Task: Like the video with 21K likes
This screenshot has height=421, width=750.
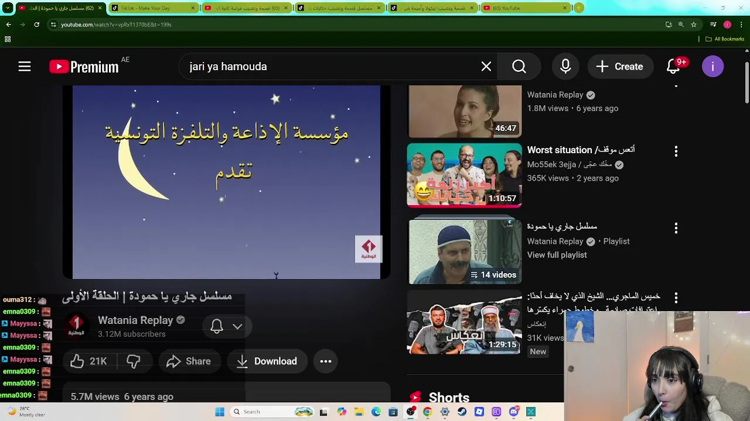Action: 89,361
